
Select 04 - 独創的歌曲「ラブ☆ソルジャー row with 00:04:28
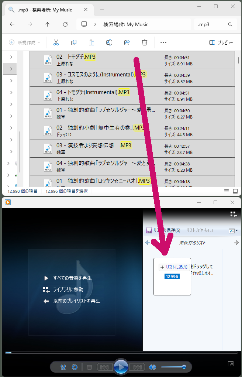(132, 167)
